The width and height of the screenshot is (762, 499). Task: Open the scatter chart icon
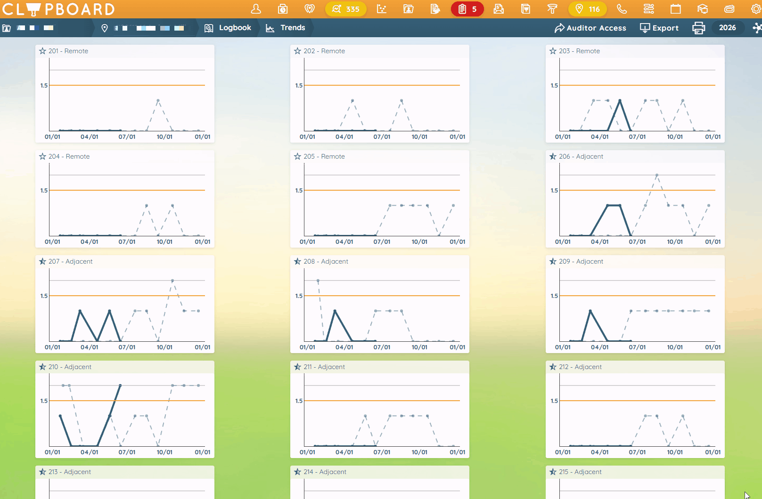coord(382,9)
